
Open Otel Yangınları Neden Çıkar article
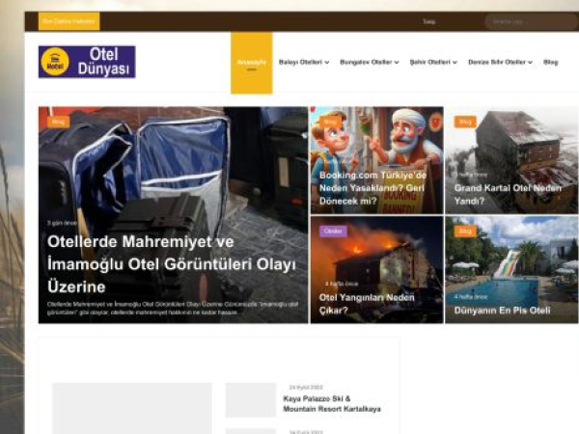pyautogui.click(x=367, y=304)
